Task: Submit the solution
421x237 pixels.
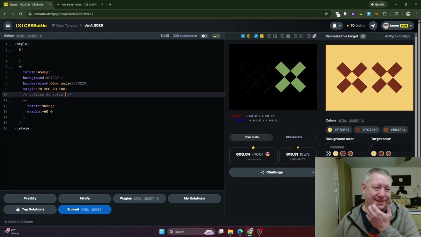Action: [x=85, y=209]
